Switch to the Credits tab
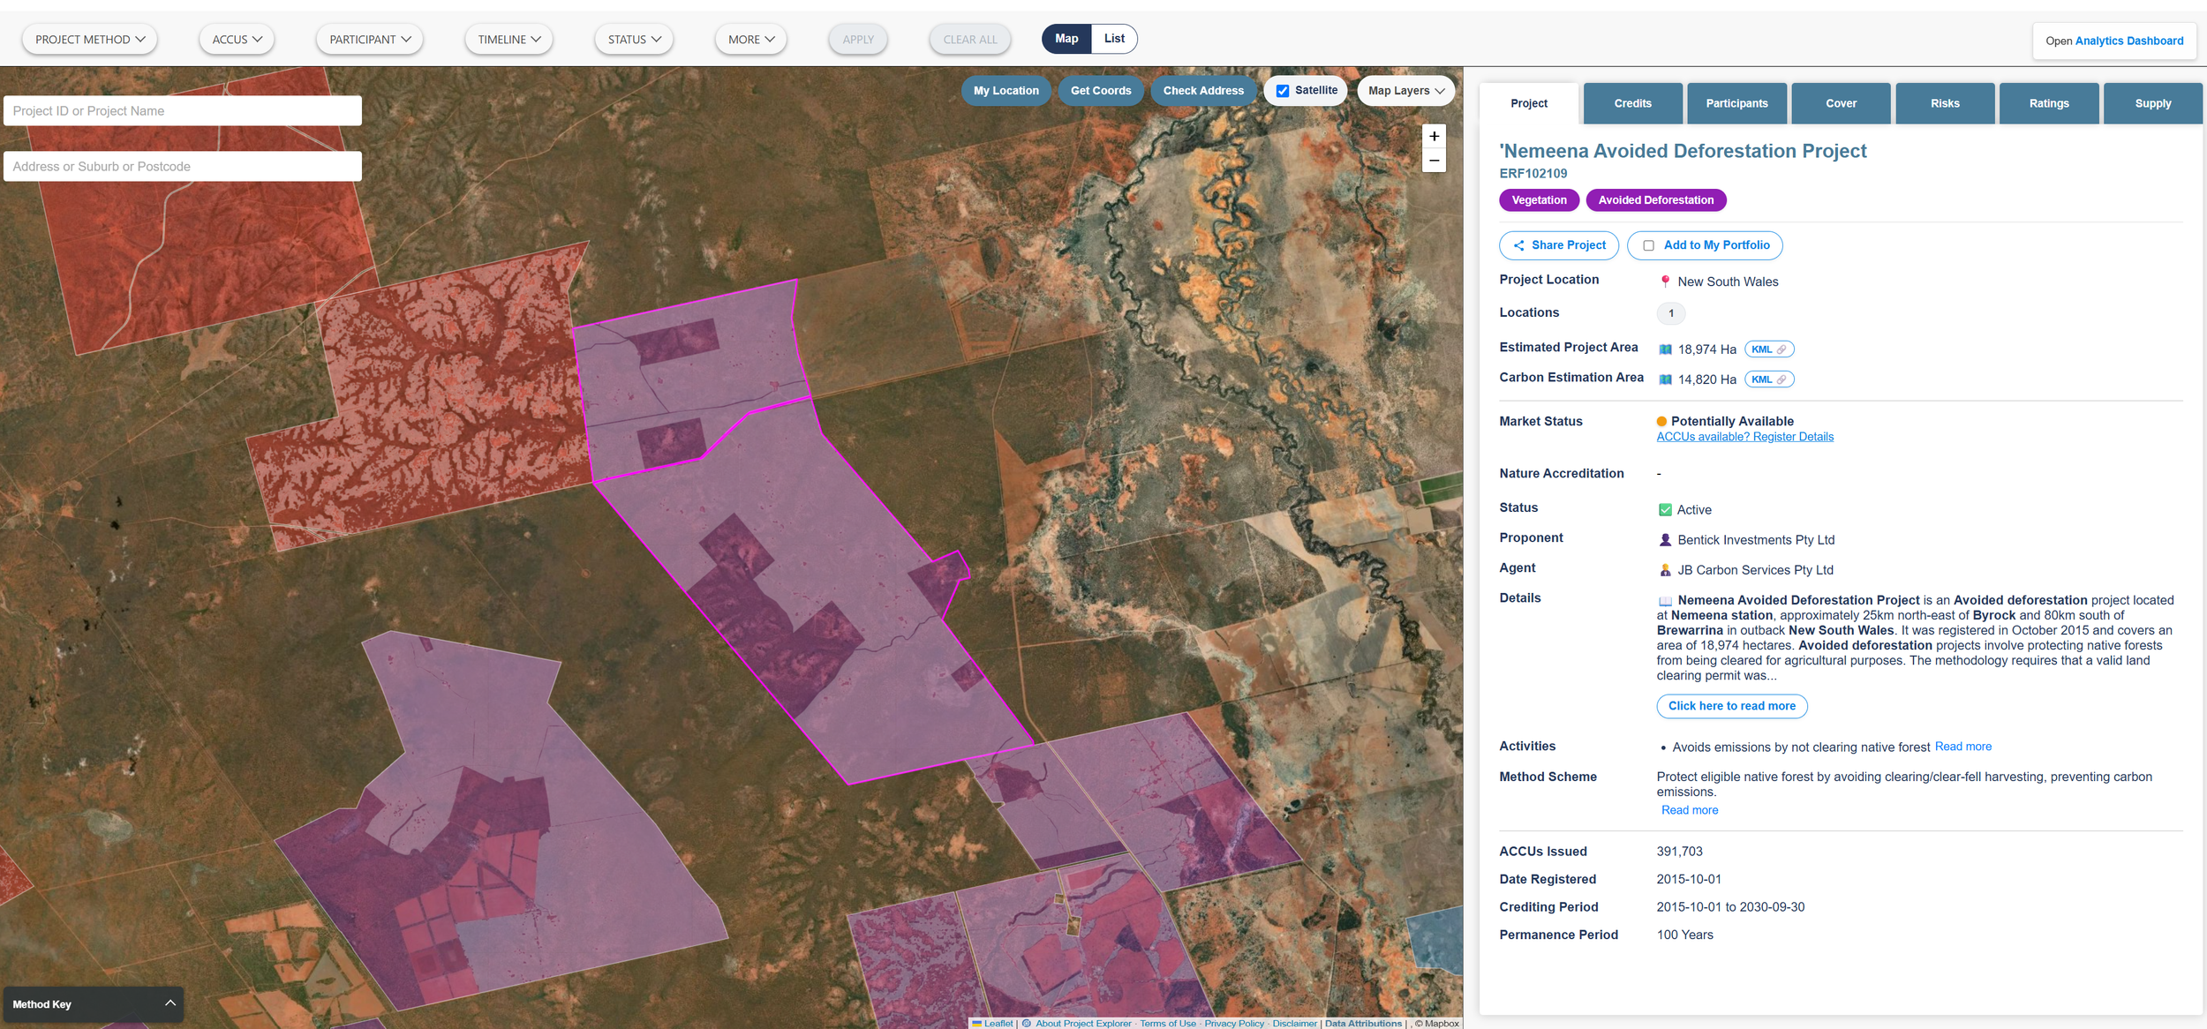 [1632, 103]
